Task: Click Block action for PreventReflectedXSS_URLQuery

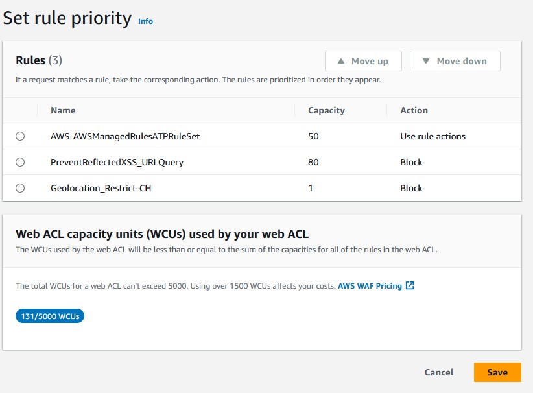Action: click(x=411, y=162)
